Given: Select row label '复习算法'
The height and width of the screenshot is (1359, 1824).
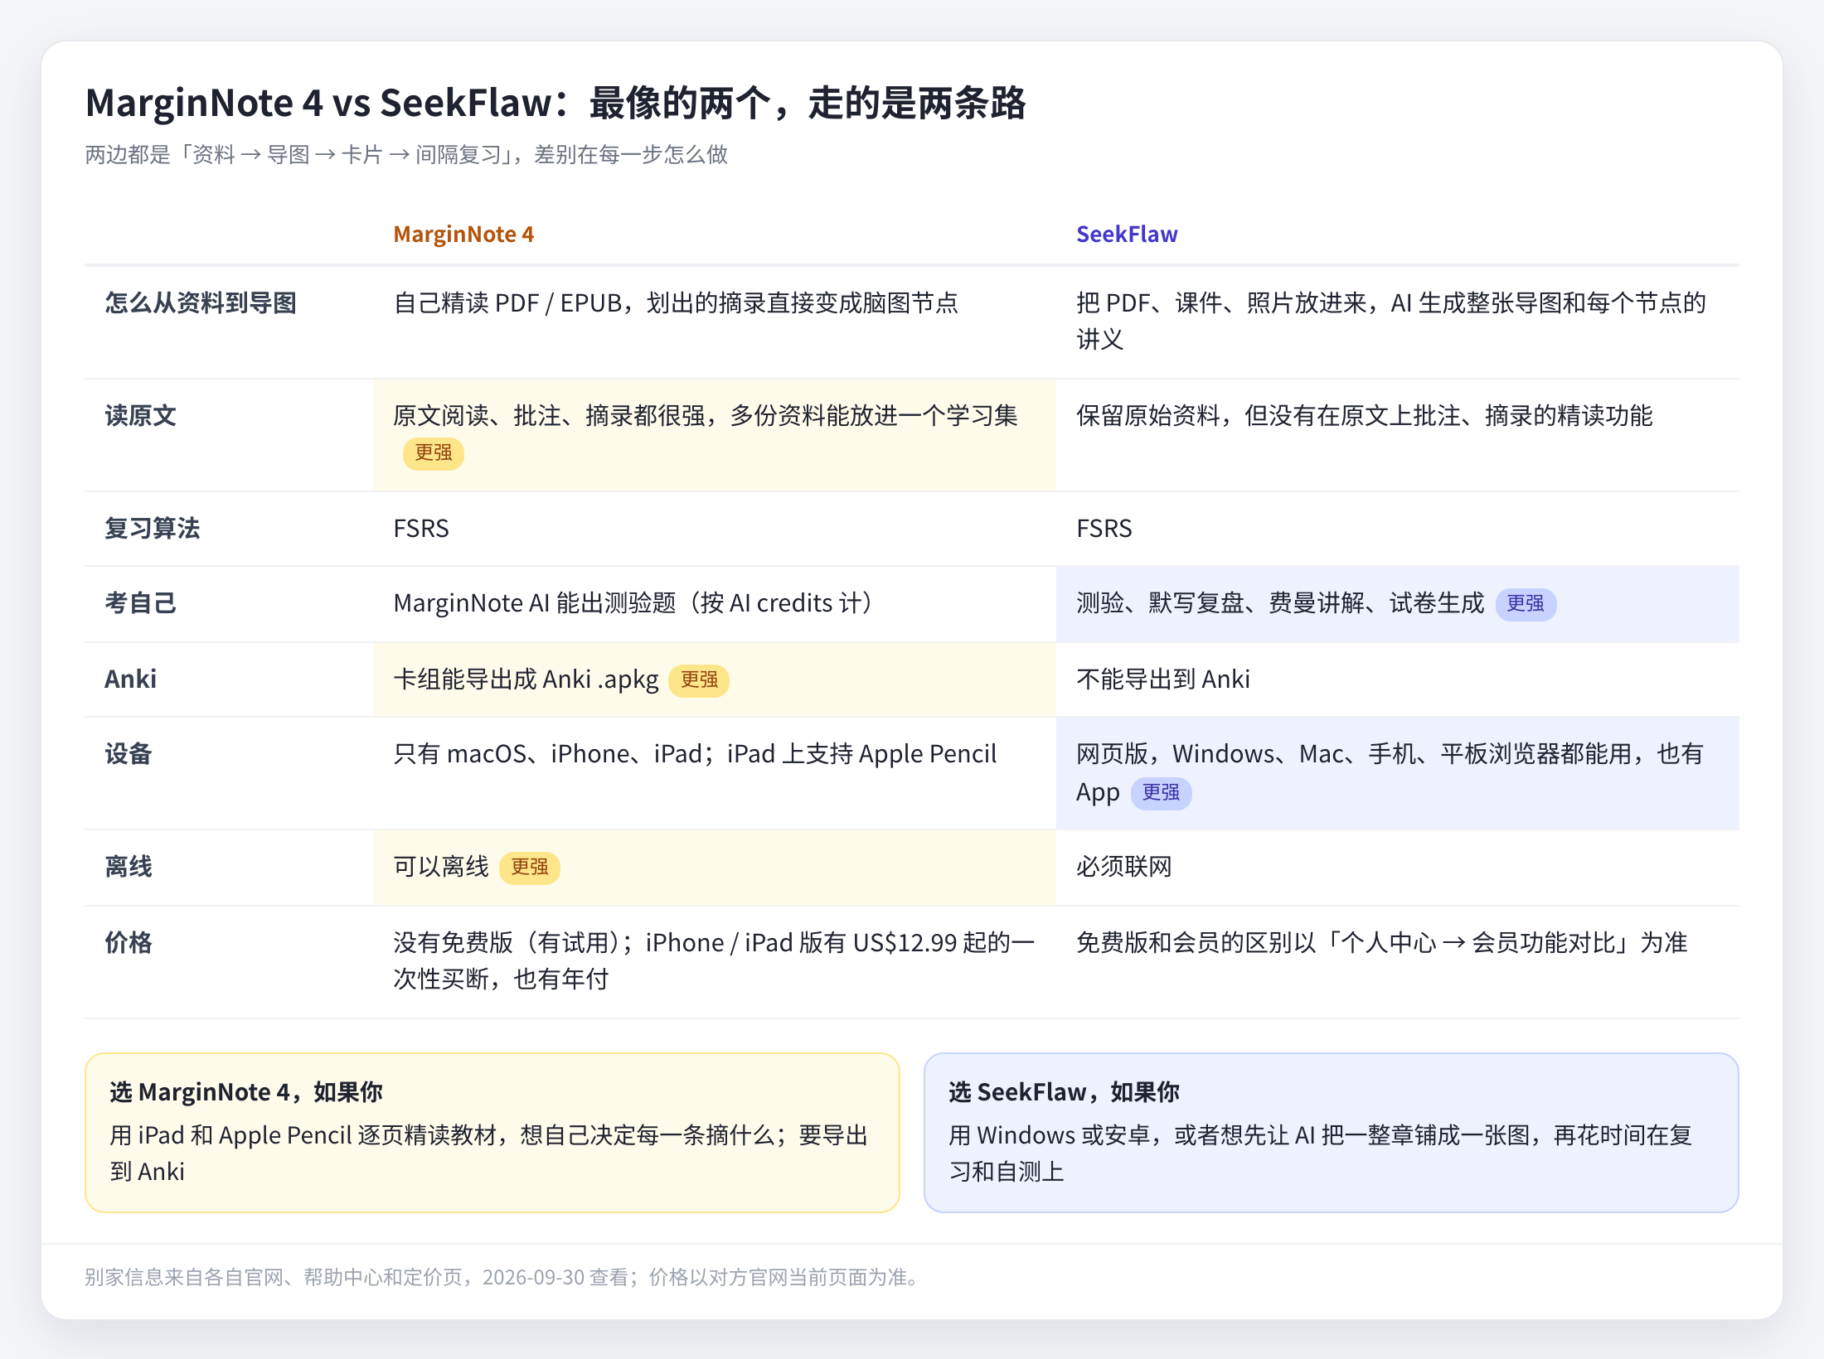Looking at the screenshot, I should pyautogui.click(x=153, y=529).
